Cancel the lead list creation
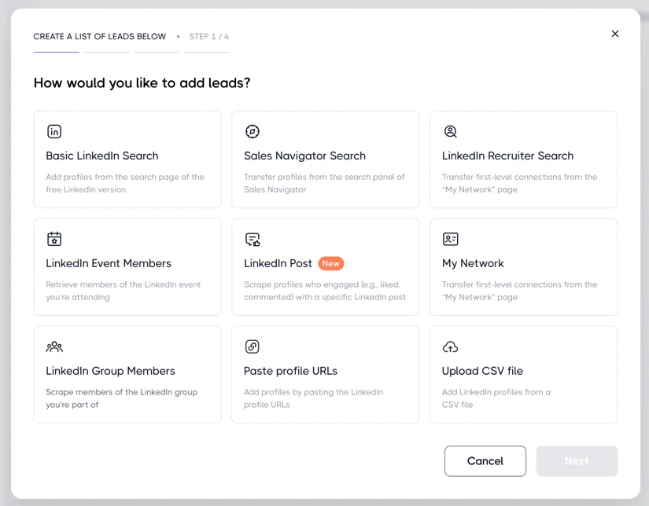Viewport: 649px width, 506px height. point(485,461)
